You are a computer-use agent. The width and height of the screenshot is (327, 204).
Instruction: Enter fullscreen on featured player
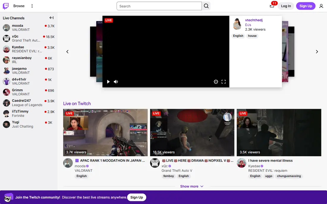tap(224, 82)
